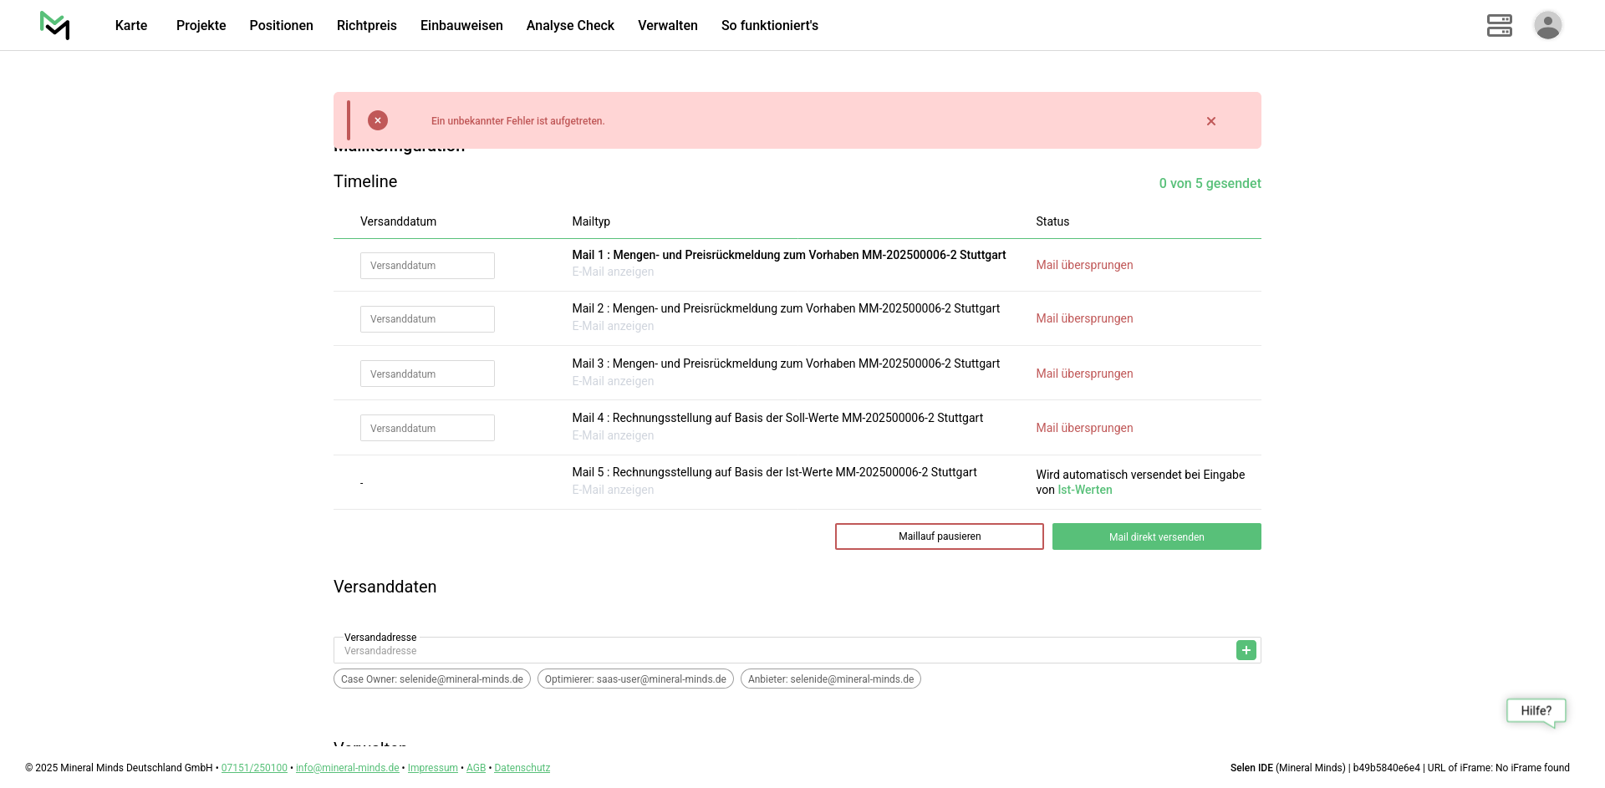Click the Mineral Minds logo
The height and width of the screenshot is (788, 1605).
pyautogui.click(x=54, y=25)
